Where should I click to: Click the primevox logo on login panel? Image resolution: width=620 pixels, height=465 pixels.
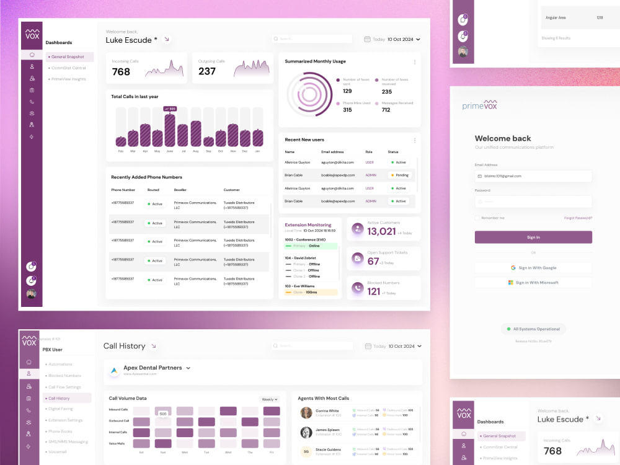click(x=480, y=105)
